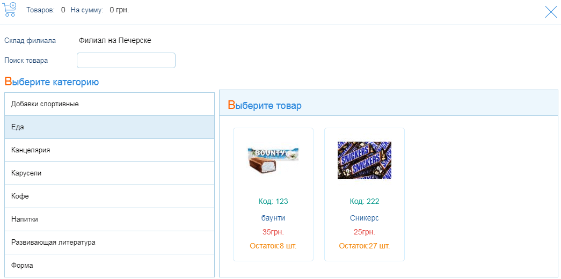Click the Филиал на Печерске branch name

(115, 41)
